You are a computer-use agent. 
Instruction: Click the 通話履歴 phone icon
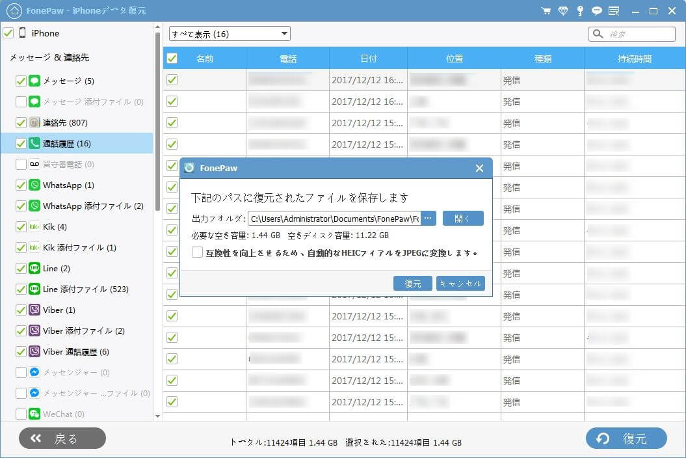[x=34, y=143]
